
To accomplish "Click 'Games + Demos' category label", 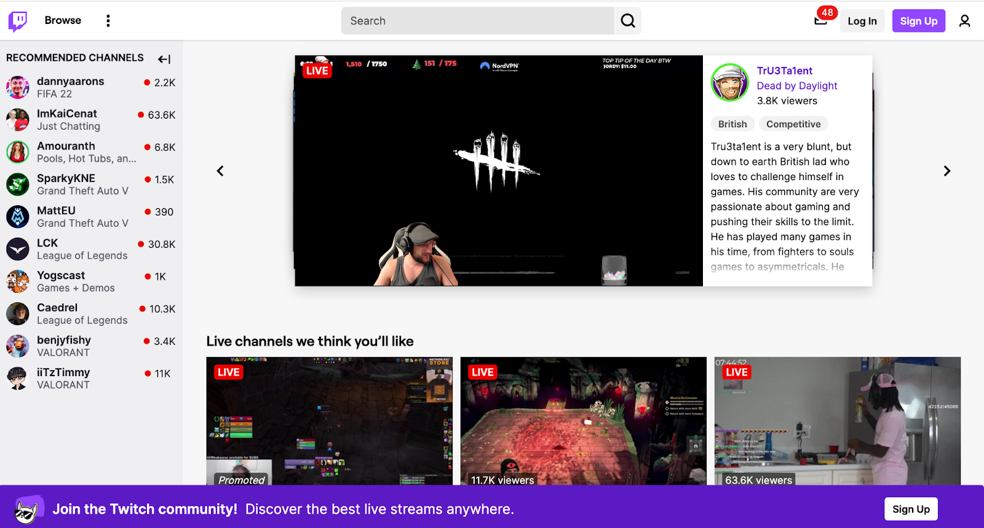I will tap(76, 288).
